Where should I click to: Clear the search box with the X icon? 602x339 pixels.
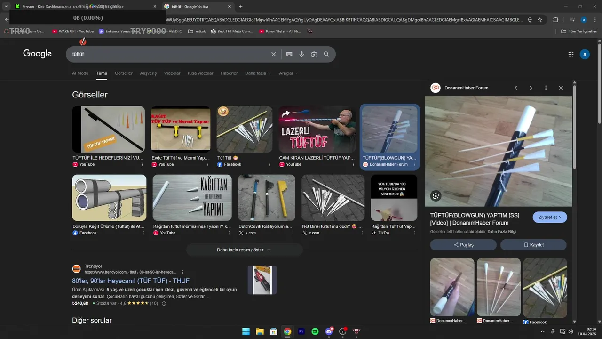point(274,54)
